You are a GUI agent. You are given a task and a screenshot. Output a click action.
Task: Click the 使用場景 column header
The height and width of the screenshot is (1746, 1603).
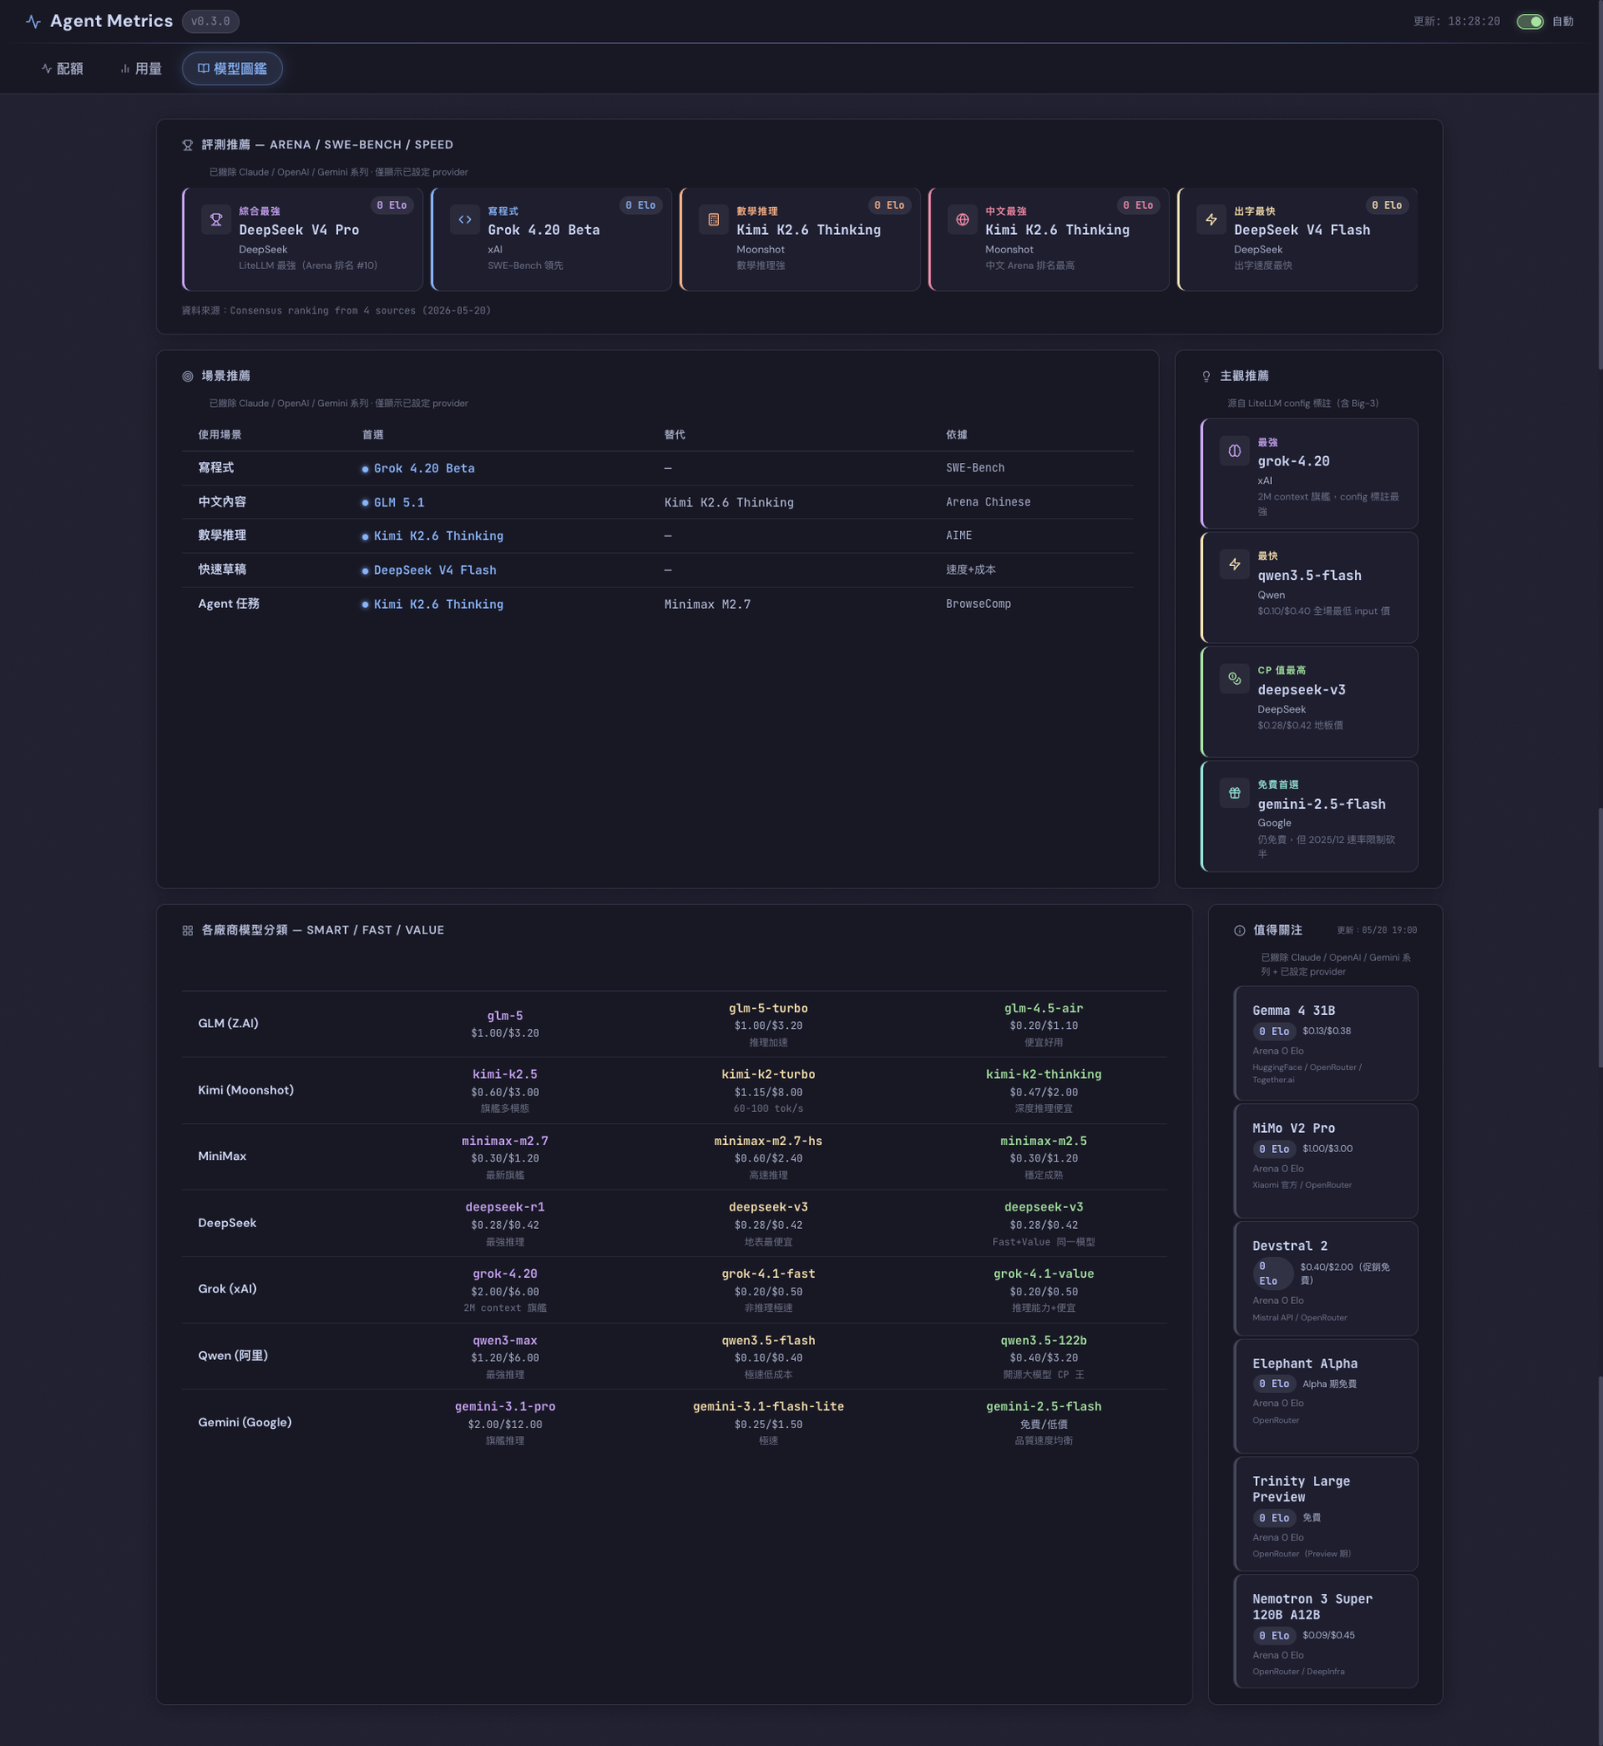pyautogui.click(x=220, y=435)
